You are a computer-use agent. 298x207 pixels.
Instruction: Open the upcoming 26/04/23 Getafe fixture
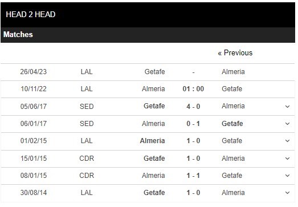(x=148, y=72)
